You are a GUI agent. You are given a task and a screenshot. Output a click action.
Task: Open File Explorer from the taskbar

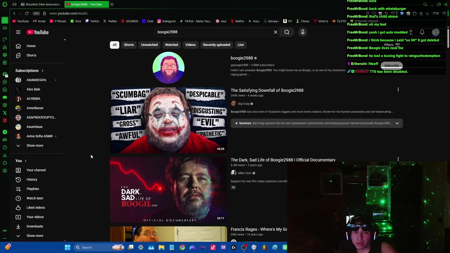161,247
